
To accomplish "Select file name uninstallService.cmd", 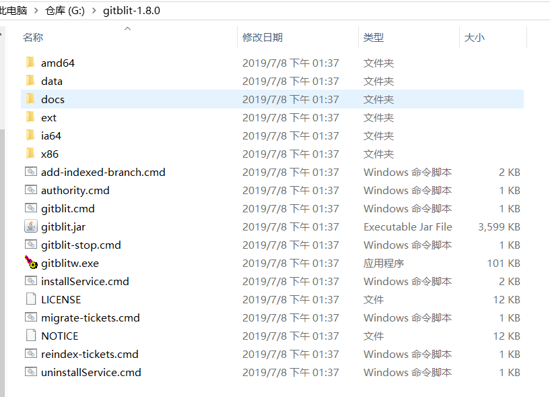I will pos(91,373).
